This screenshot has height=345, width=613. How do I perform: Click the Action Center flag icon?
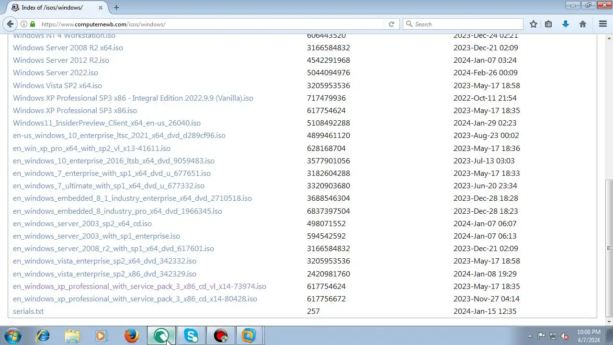(541, 336)
